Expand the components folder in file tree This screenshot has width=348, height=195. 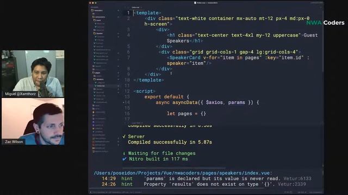[100, 17]
